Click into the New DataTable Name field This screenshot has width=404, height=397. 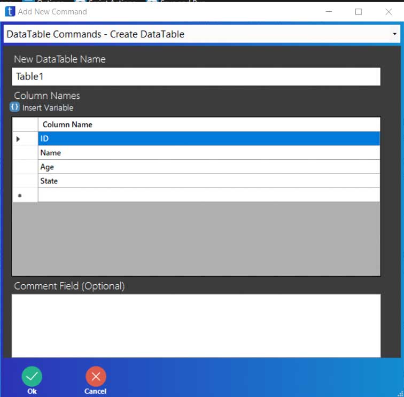click(x=196, y=76)
